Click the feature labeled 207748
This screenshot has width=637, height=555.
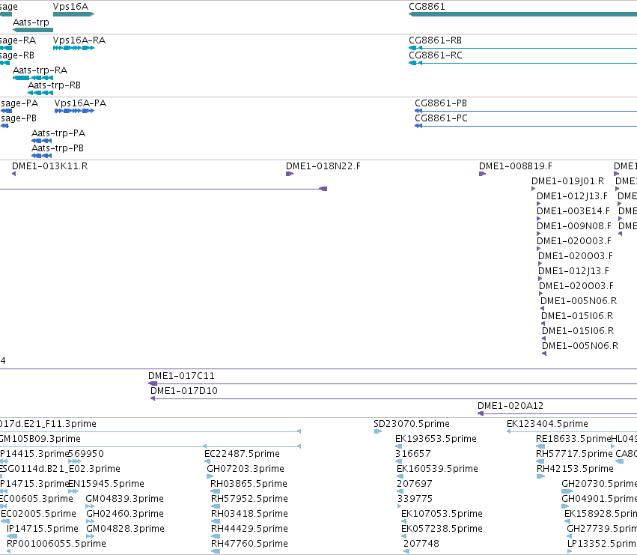[421, 545]
